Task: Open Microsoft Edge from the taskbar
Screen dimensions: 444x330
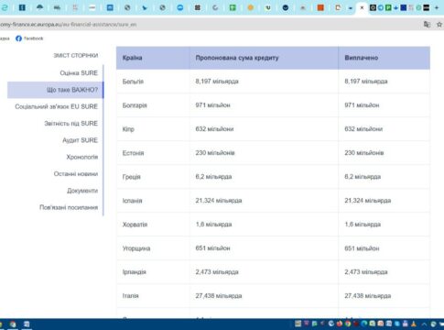Action: (364, 324)
